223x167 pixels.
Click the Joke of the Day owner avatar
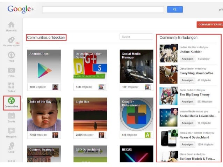tap(55, 135)
